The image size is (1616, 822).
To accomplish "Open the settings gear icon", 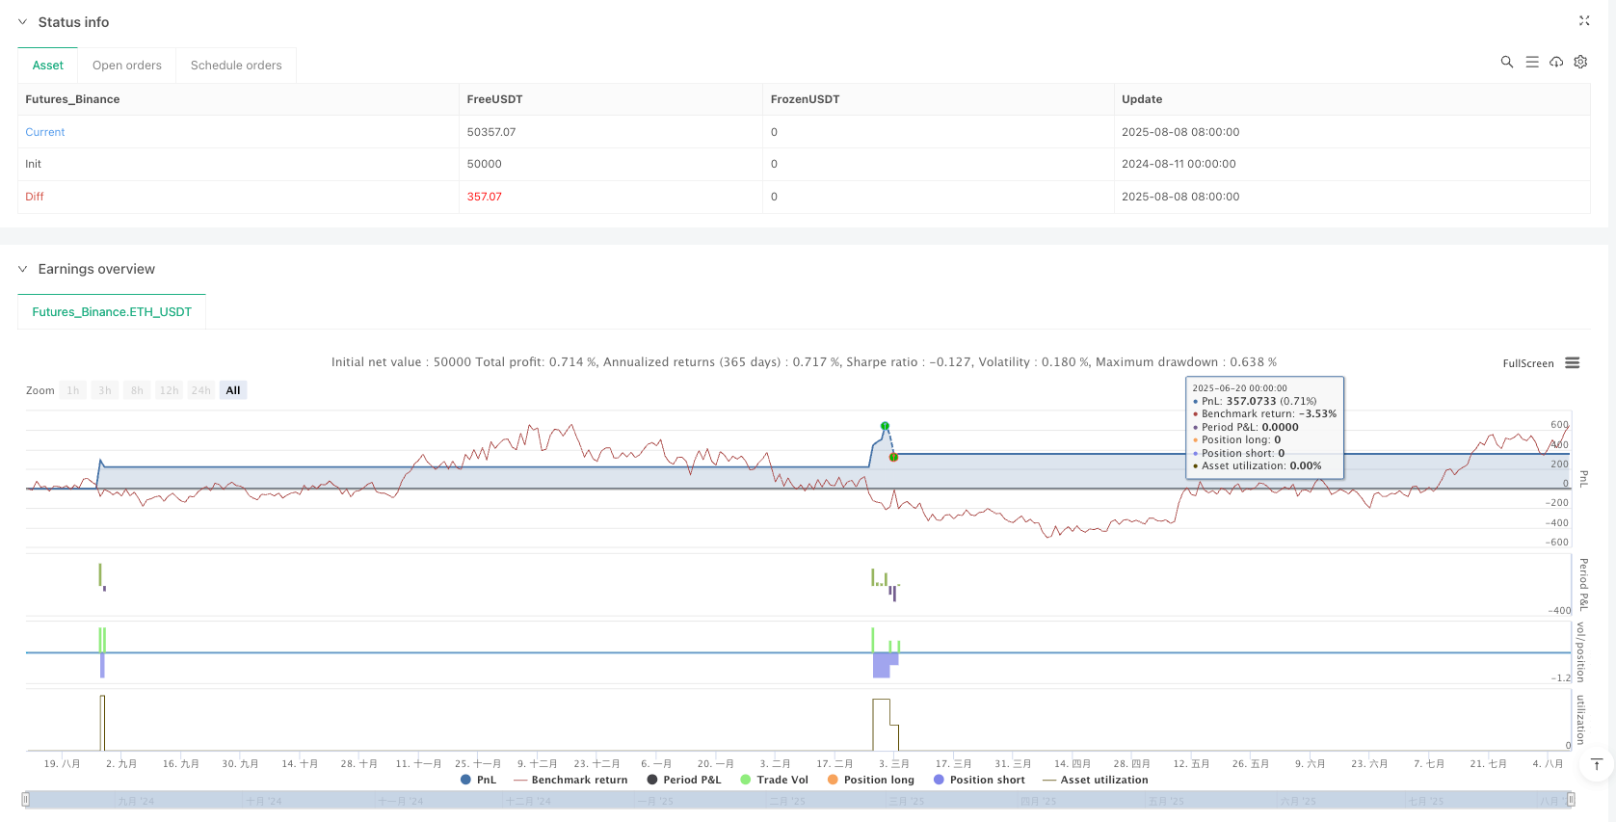I will [1580, 62].
